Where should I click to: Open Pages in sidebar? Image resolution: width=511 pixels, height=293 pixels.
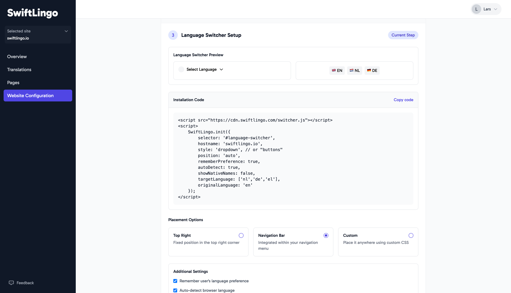13,82
